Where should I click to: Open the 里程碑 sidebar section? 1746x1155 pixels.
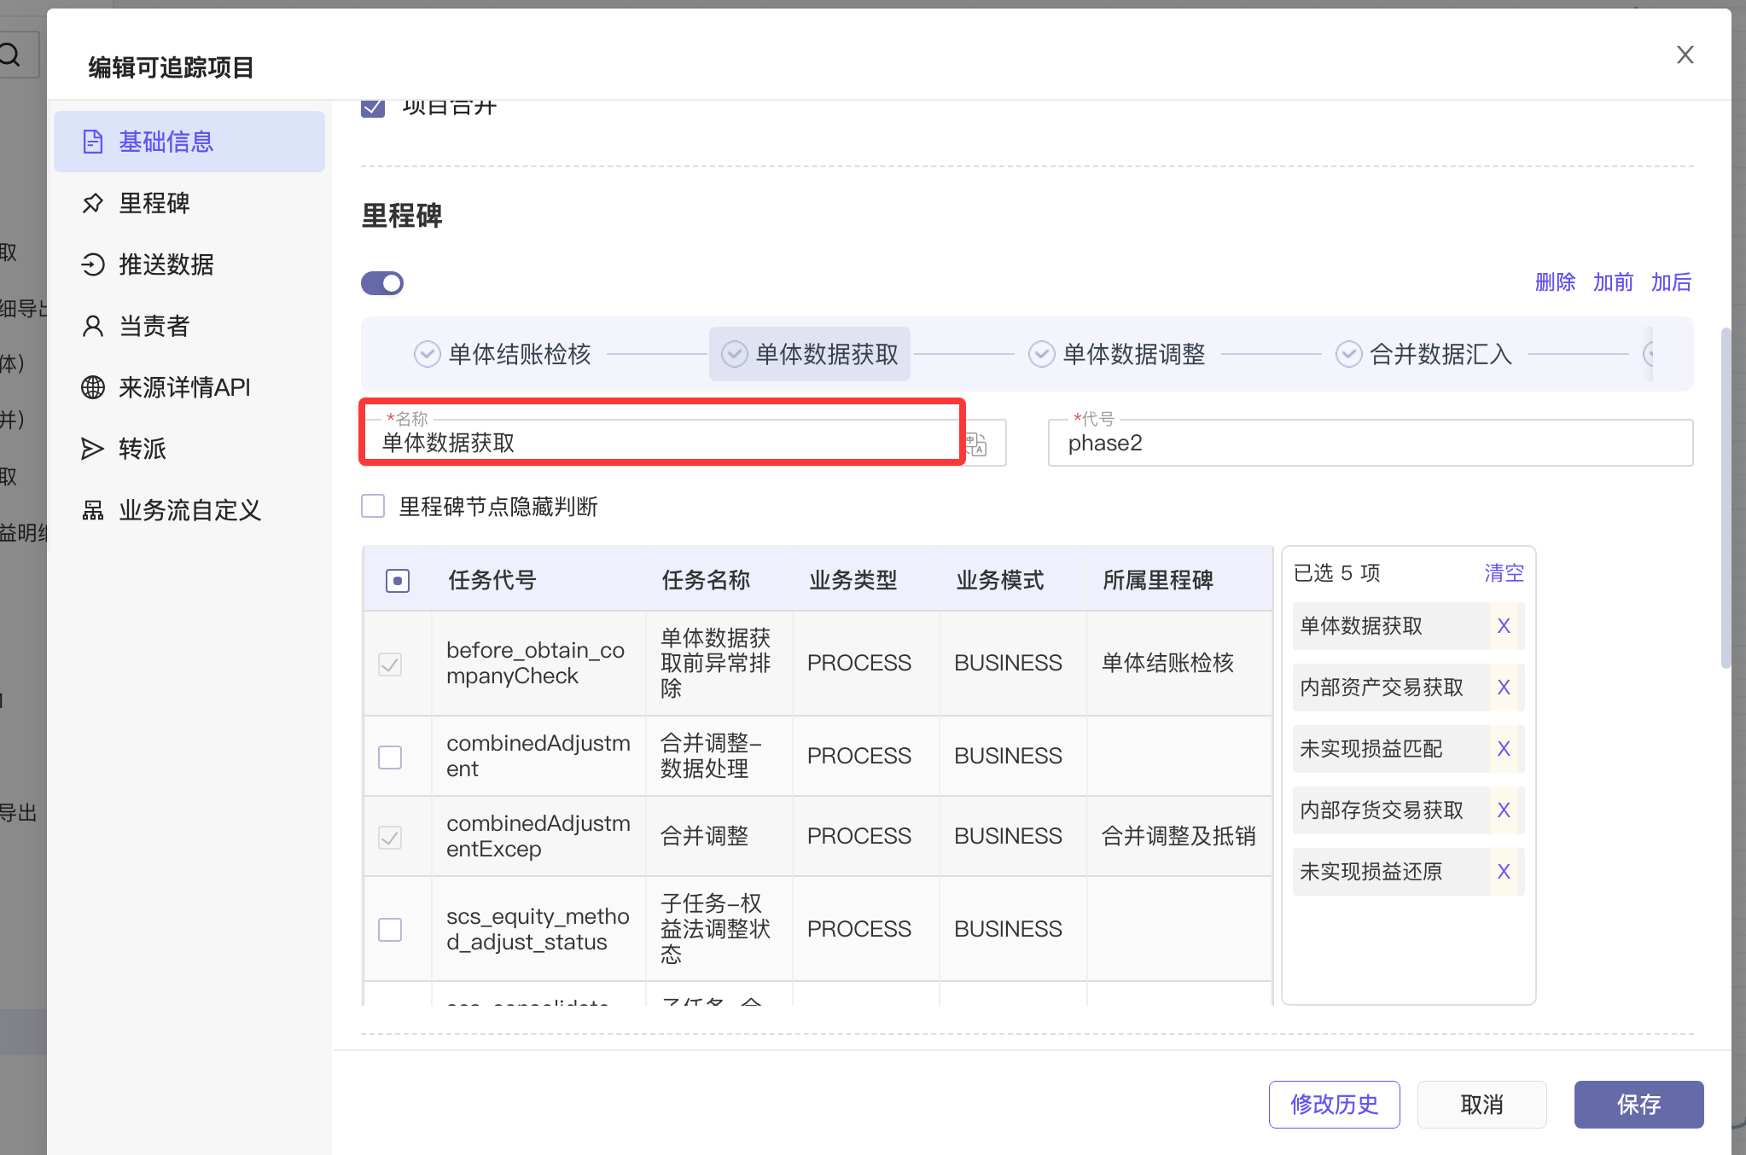(x=189, y=203)
